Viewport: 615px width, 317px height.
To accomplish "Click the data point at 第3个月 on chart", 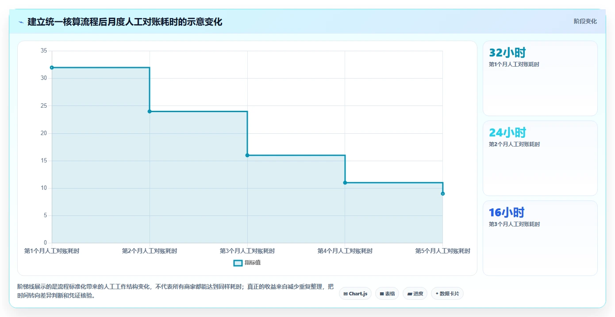I will click(247, 155).
